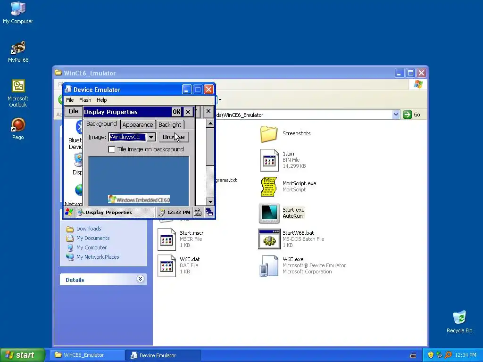Select the Background tab
This screenshot has width=483, height=362.
[101, 124]
